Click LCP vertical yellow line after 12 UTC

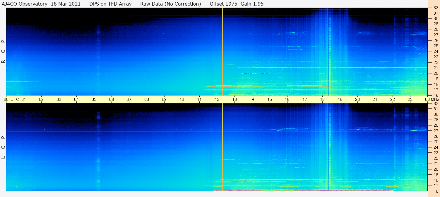coord(222,147)
